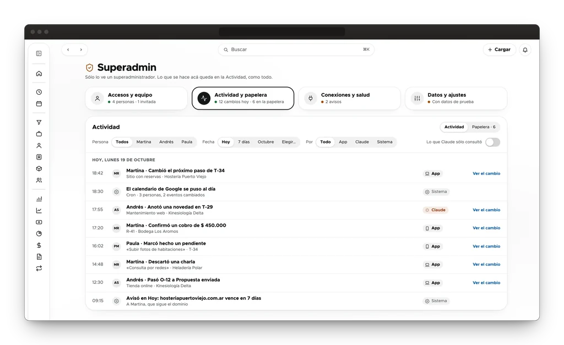Select the Hoy date filter
564x345 pixels.
tap(225, 142)
